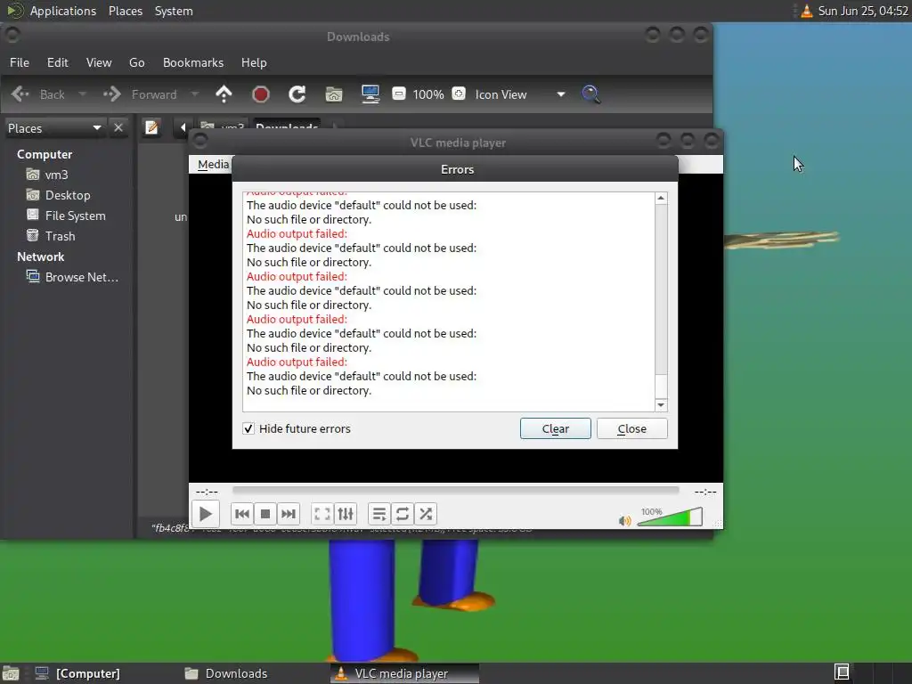This screenshot has width=912, height=684.
Task: Open Computer location icon in toolbar
Action: pos(370,94)
